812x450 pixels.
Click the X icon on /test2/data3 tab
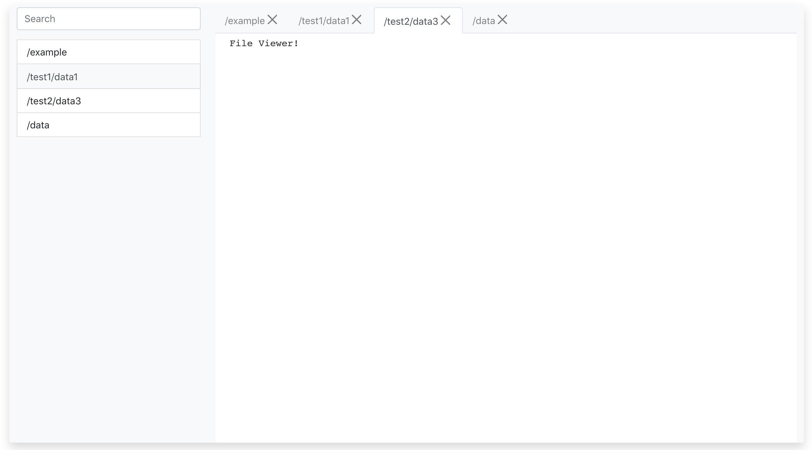tap(445, 20)
